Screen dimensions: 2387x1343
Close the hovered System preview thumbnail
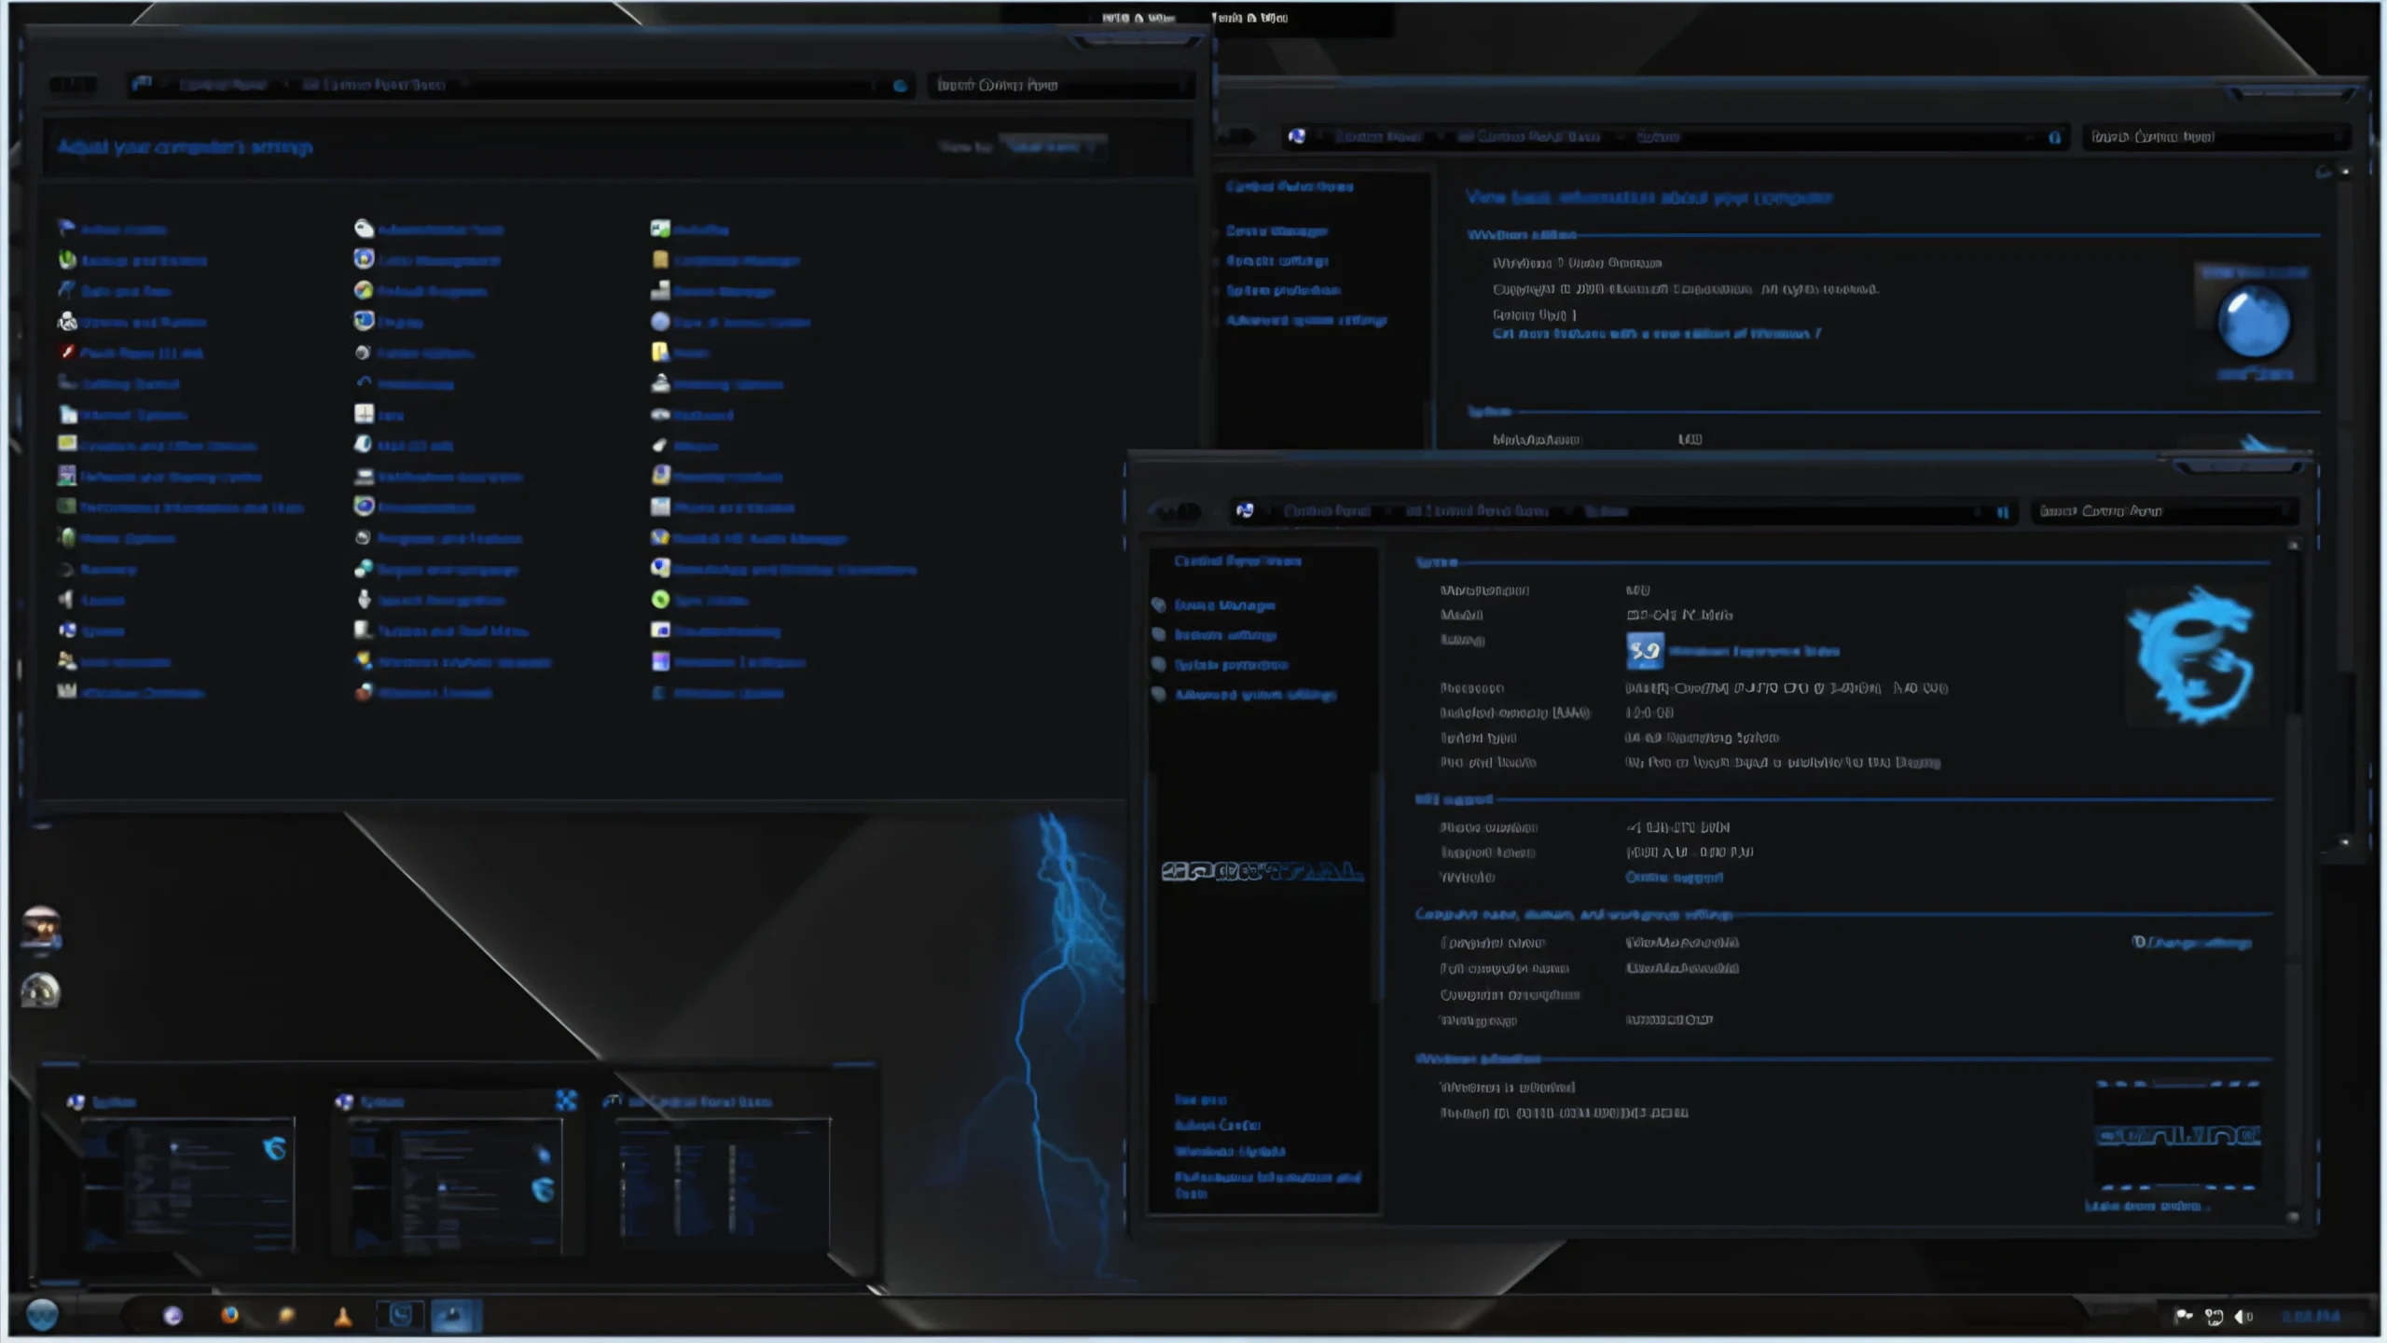coord(566,1101)
